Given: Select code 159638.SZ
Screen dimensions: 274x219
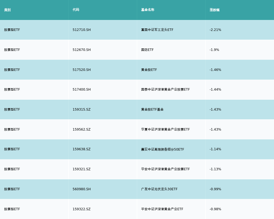Looking at the screenshot, I should click(81, 149).
